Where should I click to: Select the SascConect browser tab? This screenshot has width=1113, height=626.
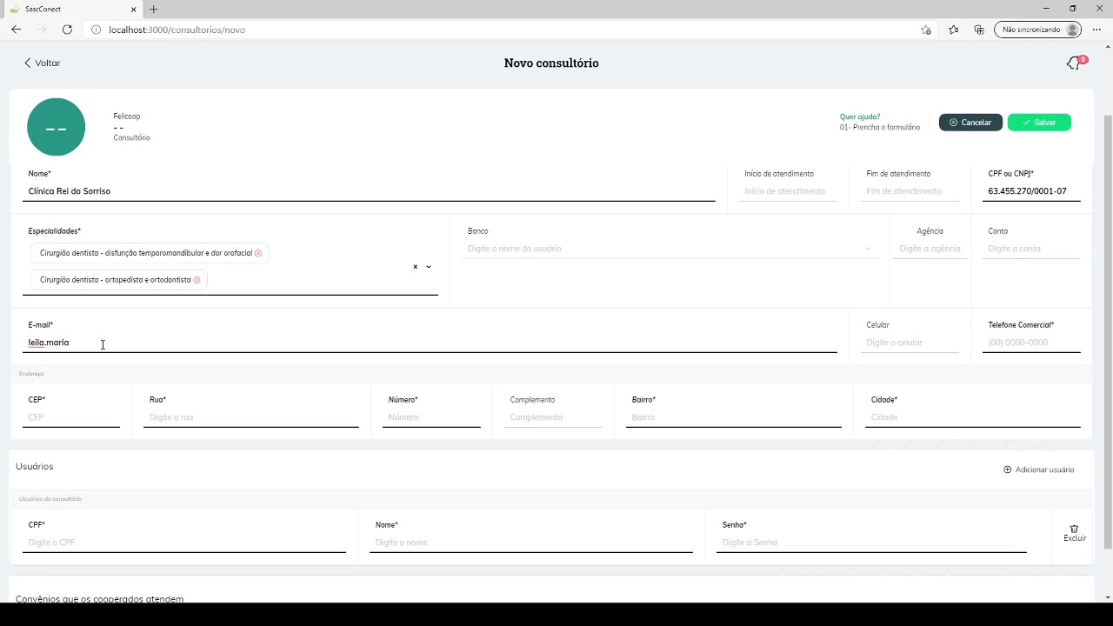coord(73,10)
